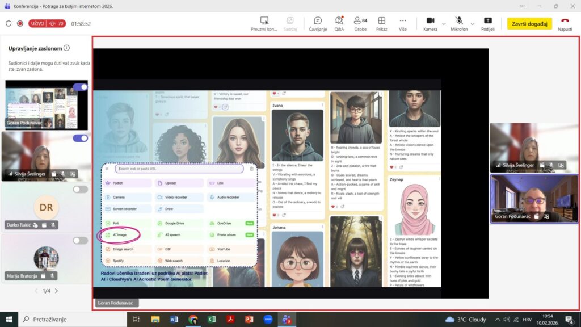Open the Čavrljanje chat panel
Image resolution: width=581 pixels, height=327 pixels.
coord(318,21)
